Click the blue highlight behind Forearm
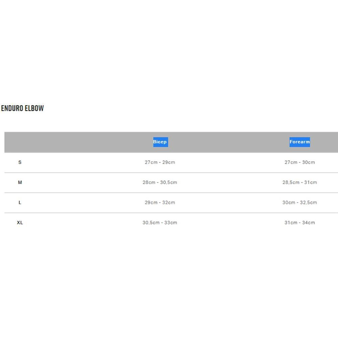 click(299, 142)
